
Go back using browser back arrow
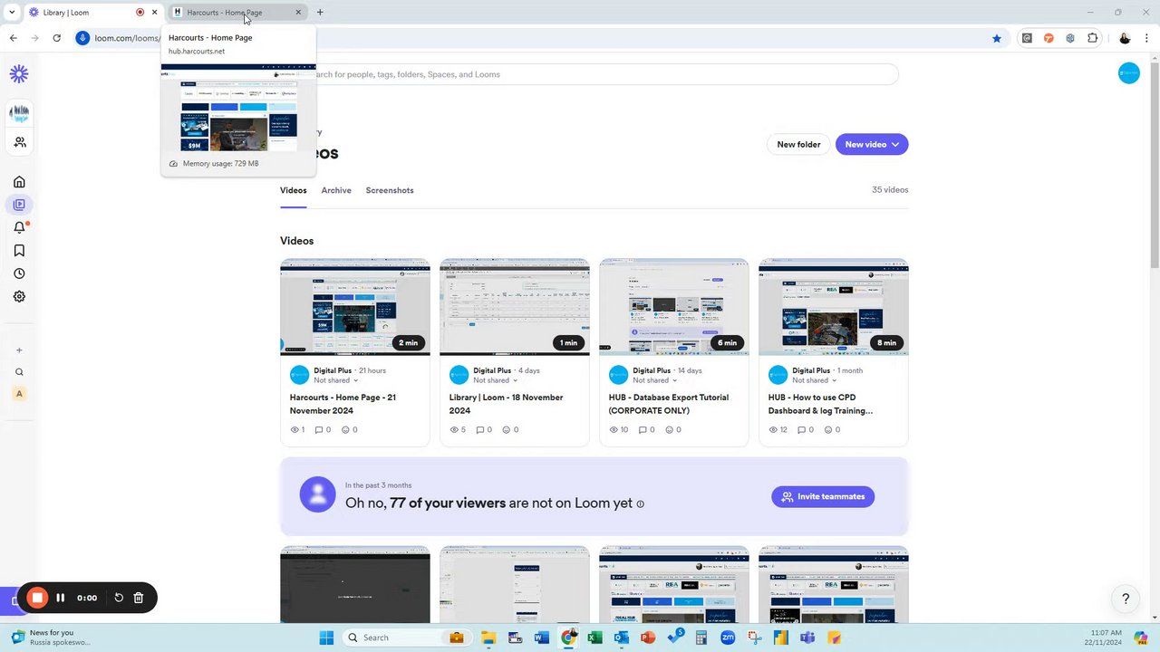(x=14, y=38)
